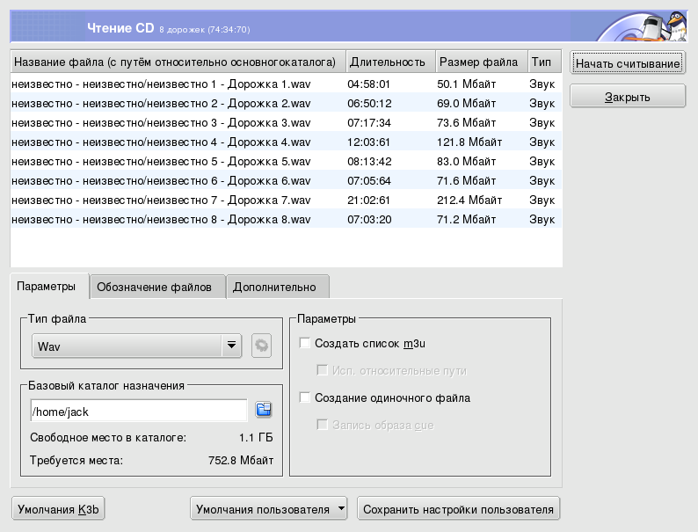The height and width of the screenshot is (532, 698).
Task: Click file size 73.6 Мбайт cell
Action: 466,123
